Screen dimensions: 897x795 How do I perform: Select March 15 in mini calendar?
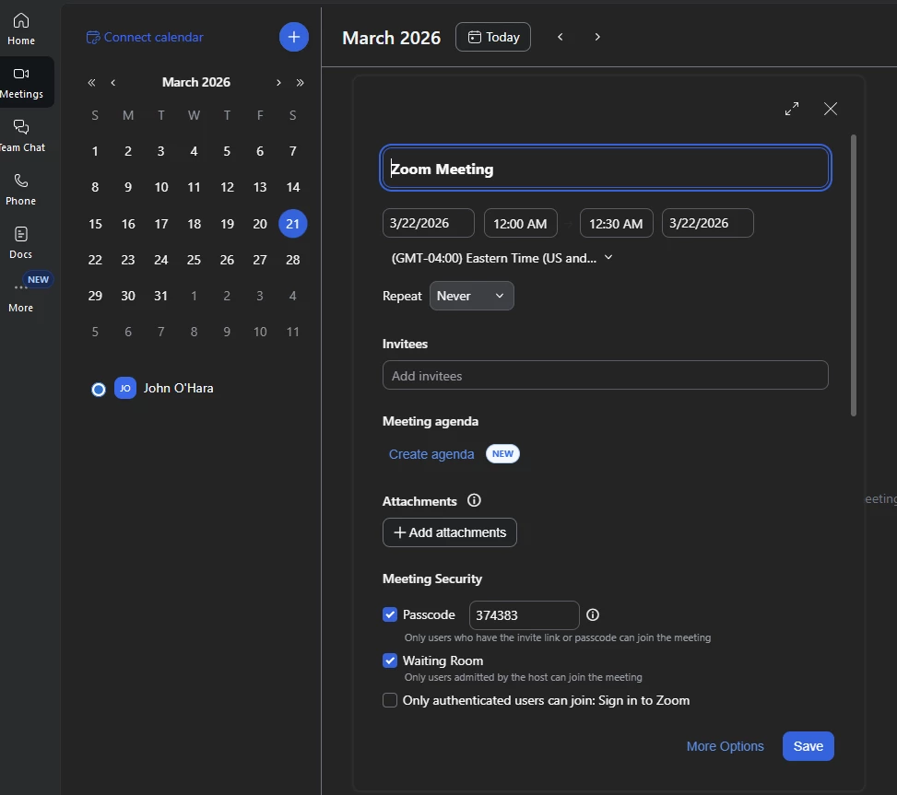(x=95, y=224)
